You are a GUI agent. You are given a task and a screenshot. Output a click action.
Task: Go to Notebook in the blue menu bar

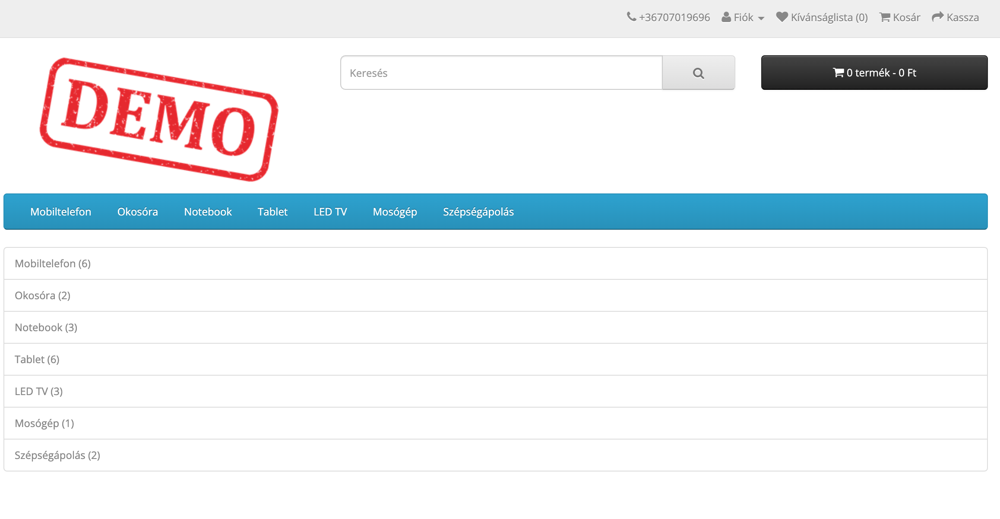[208, 212]
